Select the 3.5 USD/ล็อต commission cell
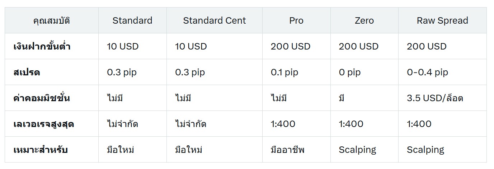The height and width of the screenshot is (169, 494). [x=435, y=98]
